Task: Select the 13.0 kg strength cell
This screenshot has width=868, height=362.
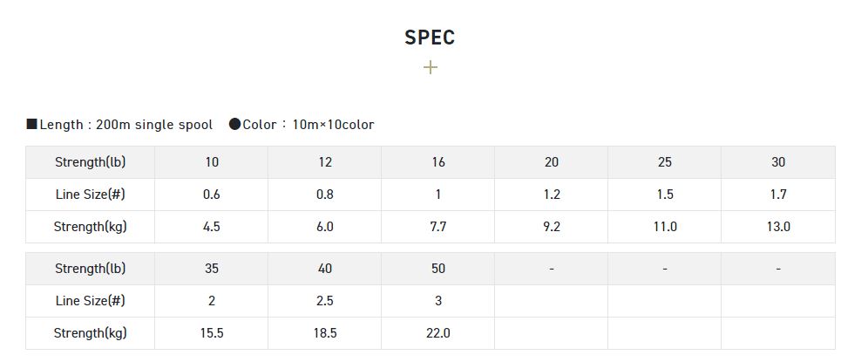Action: pyautogui.click(x=778, y=227)
